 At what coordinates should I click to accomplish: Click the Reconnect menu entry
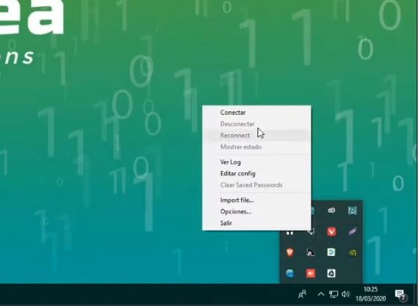[257, 135]
